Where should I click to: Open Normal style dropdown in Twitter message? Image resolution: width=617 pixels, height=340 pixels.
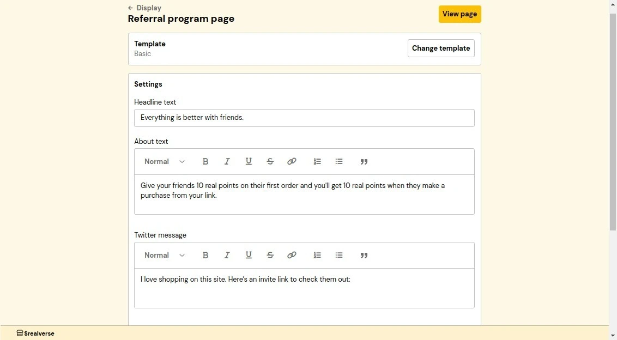(165, 256)
